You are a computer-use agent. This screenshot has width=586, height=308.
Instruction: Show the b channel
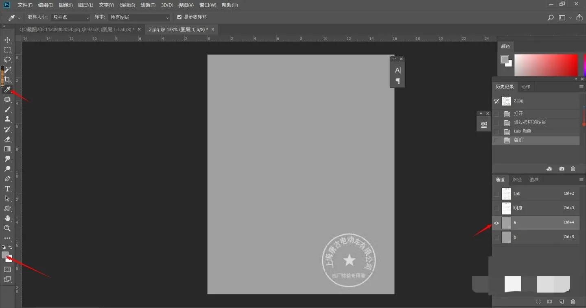point(496,237)
